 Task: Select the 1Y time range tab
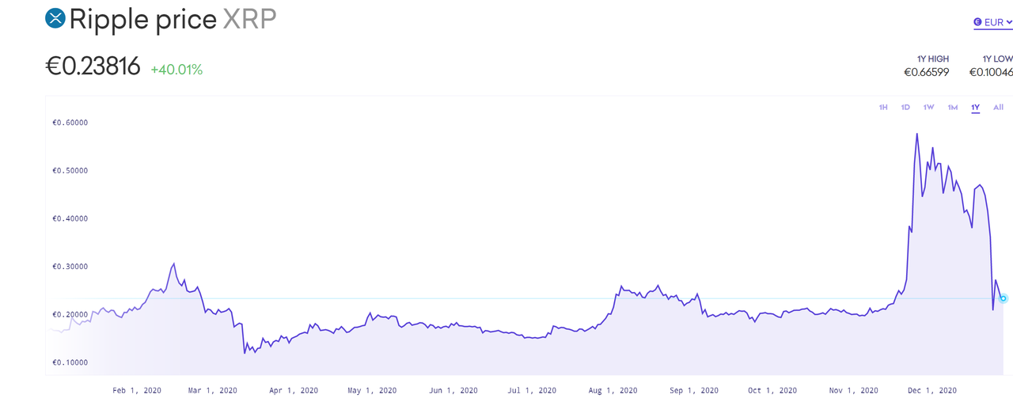[x=976, y=108]
